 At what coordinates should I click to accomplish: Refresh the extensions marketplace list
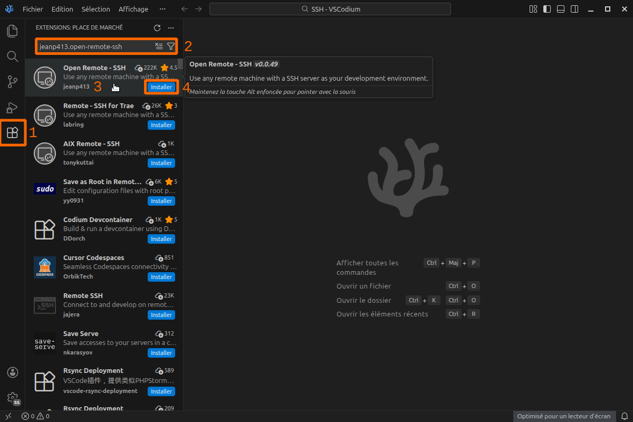pos(157,27)
